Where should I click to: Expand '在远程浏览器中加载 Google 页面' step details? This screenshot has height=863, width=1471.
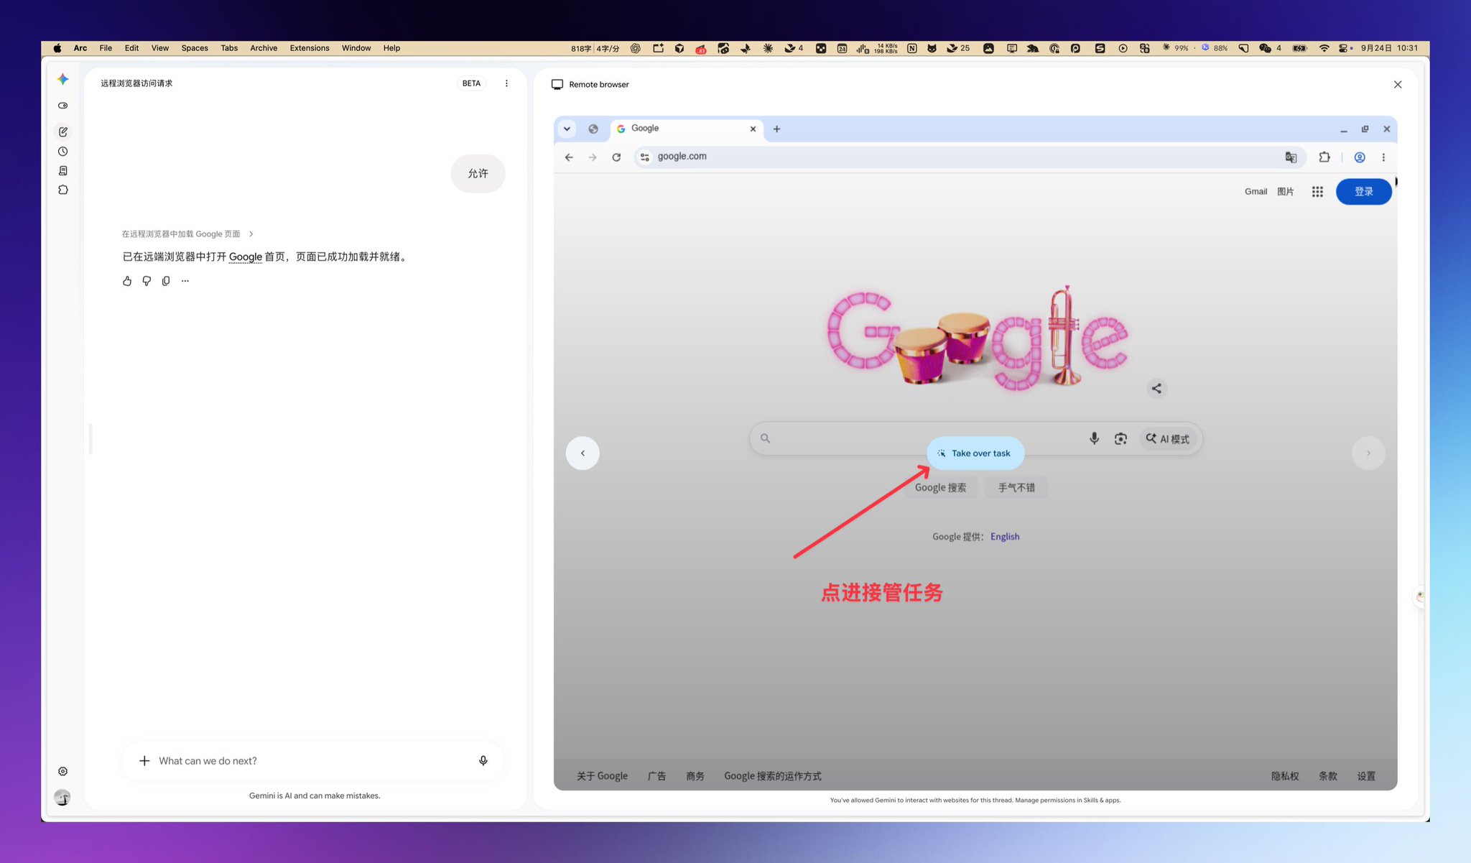187,234
